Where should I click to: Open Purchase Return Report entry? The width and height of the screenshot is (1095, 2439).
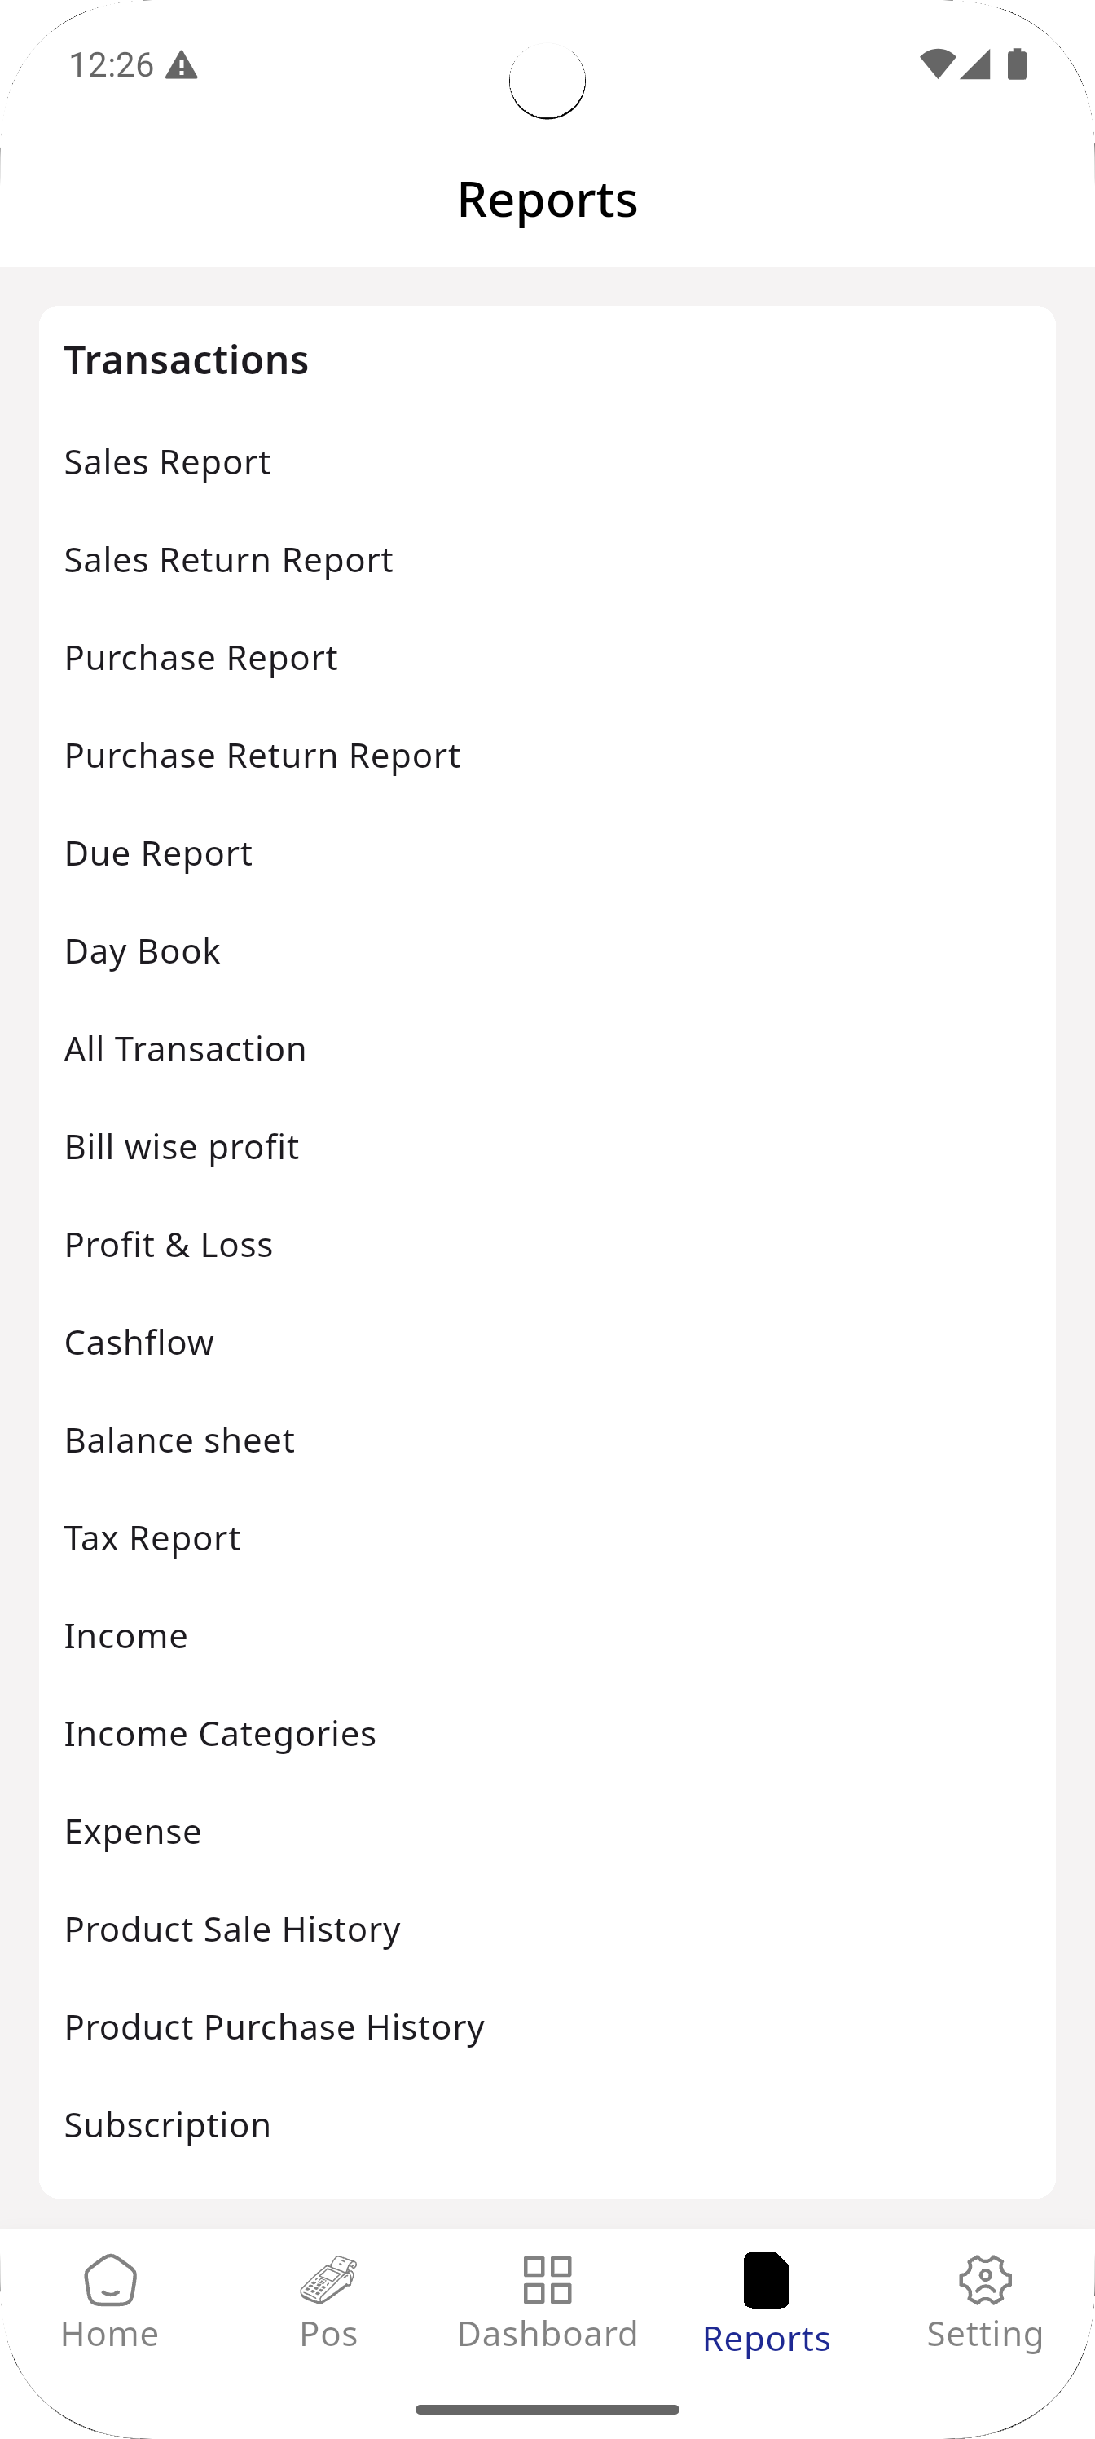tap(262, 756)
